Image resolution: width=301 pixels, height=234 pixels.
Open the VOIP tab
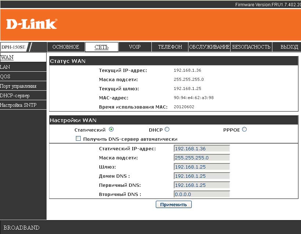[x=135, y=47]
